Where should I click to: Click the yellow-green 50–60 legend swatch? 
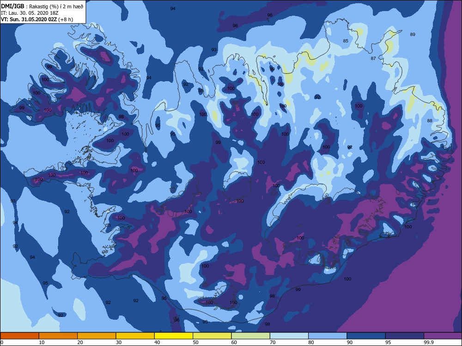click(212, 336)
